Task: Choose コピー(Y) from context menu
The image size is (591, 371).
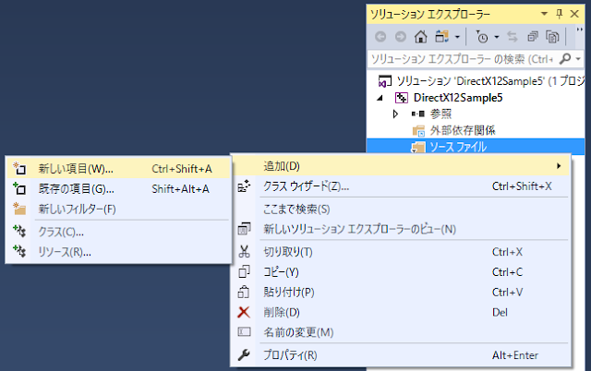Action: [x=401, y=272]
